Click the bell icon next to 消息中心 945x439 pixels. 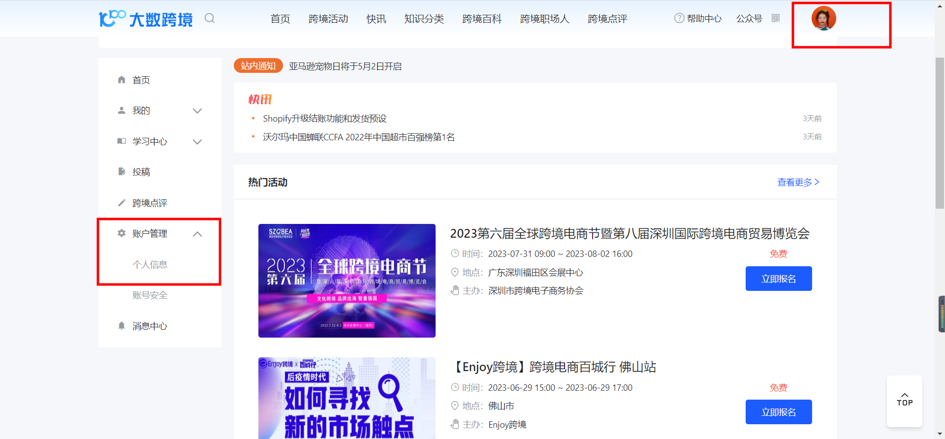point(122,326)
